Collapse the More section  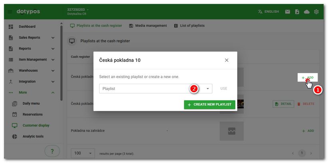pos(53,92)
